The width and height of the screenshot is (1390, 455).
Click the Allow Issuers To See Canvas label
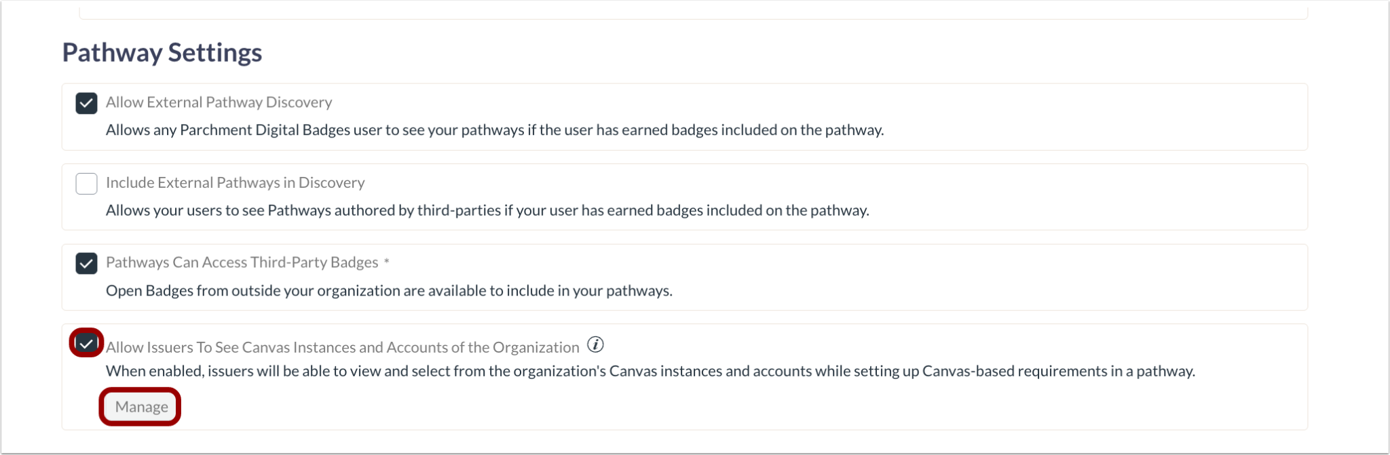tap(341, 347)
